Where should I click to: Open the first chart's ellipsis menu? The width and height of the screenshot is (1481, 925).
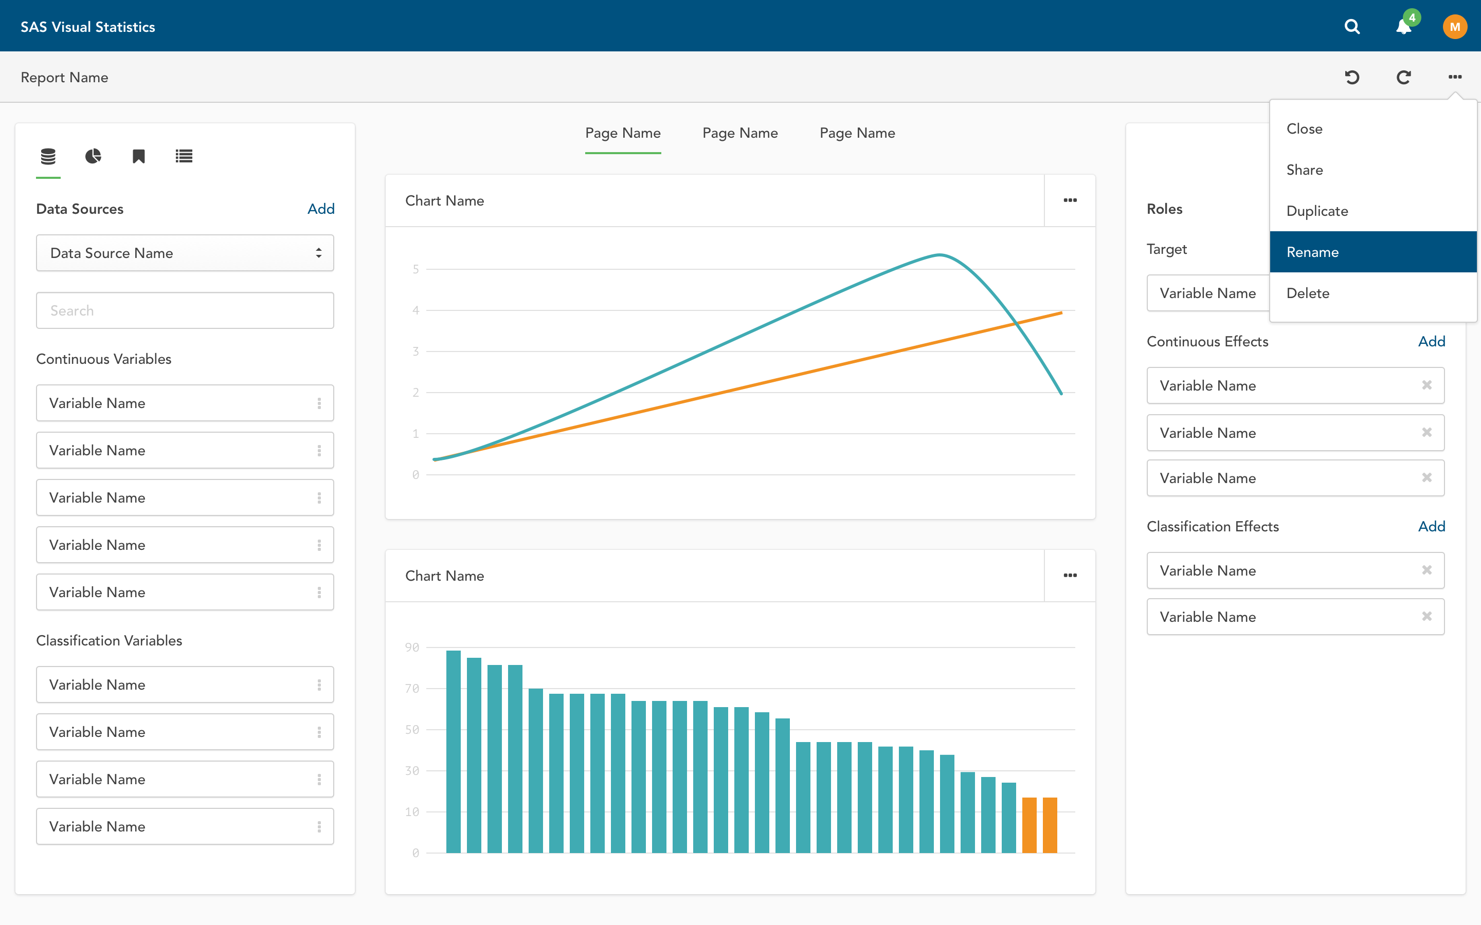point(1070,200)
